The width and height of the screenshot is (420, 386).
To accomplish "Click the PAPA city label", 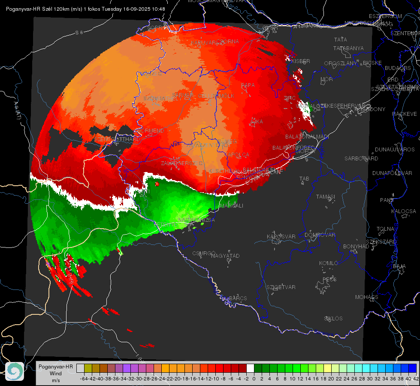I will pos(248,85).
